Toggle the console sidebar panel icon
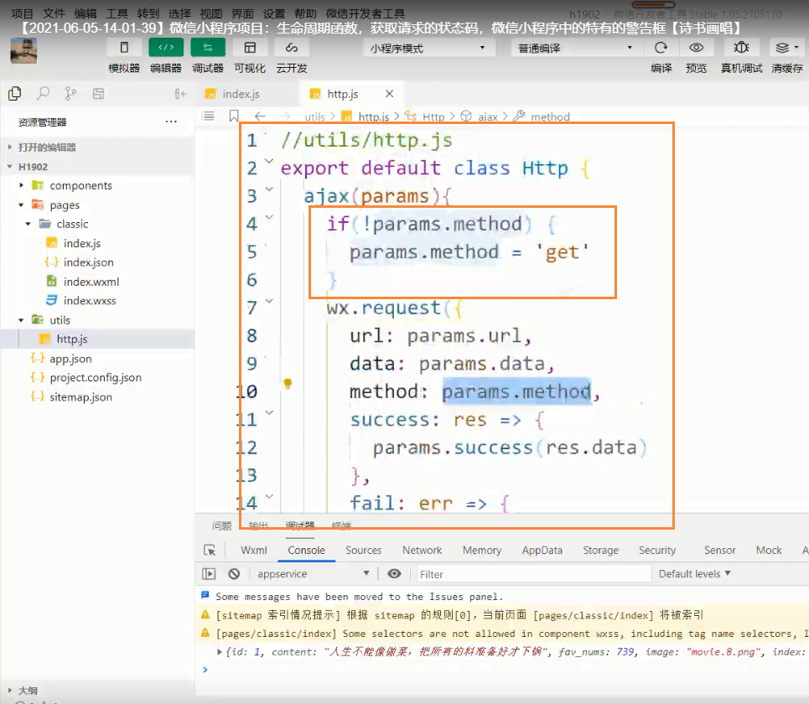The height and width of the screenshot is (704, 809). [209, 573]
